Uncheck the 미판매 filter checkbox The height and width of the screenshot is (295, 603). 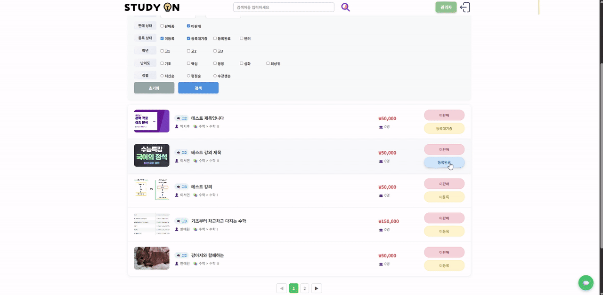point(188,26)
